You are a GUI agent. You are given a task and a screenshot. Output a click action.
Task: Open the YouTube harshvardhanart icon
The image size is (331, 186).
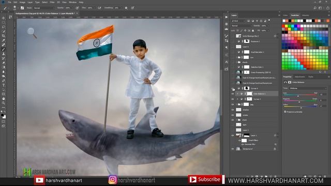coord(39,180)
